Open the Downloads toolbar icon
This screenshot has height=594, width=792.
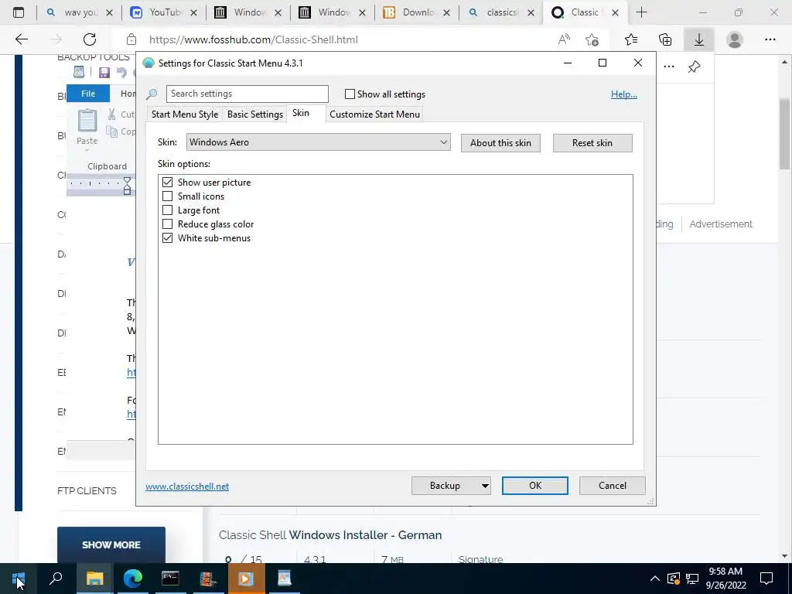point(699,39)
